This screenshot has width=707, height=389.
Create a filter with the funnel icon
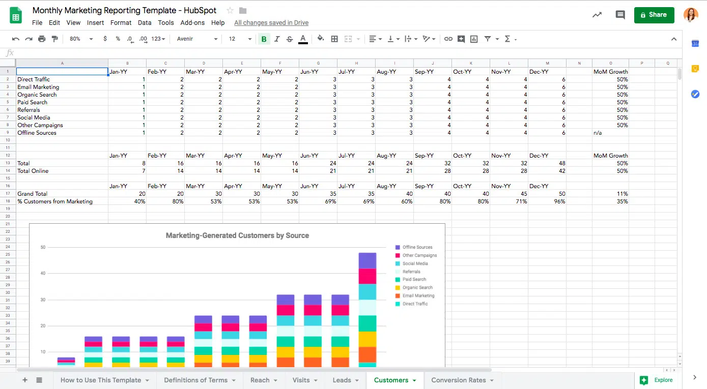tap(487, 39)
